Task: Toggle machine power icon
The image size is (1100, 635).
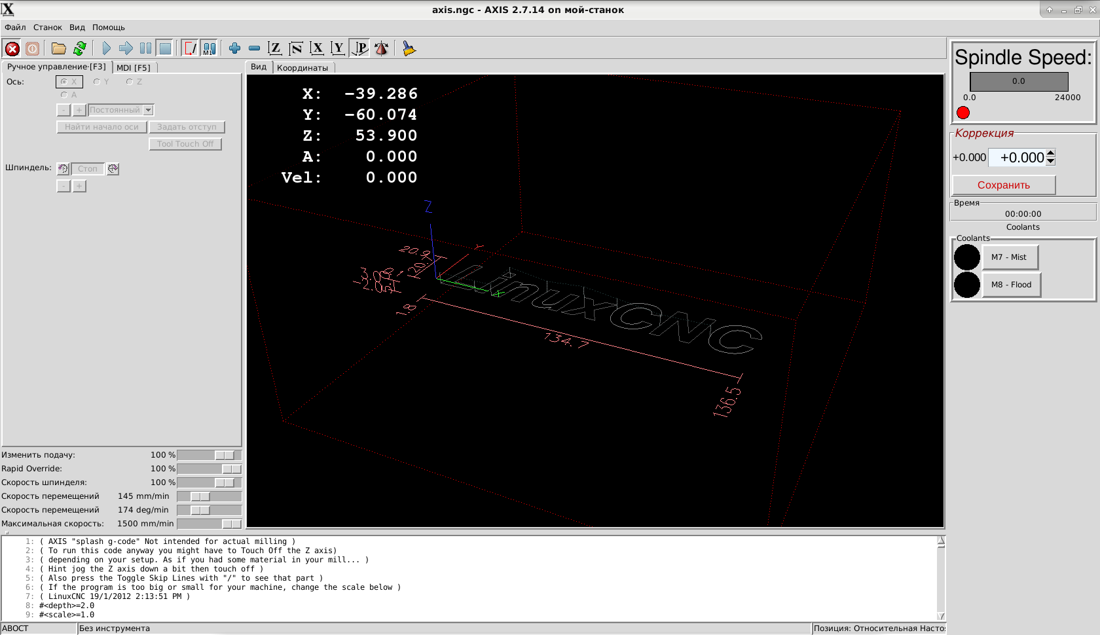Action: click(32, 48)
